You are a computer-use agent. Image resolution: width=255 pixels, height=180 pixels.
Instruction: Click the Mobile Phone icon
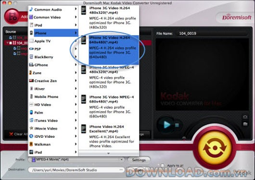pos(31,96)
